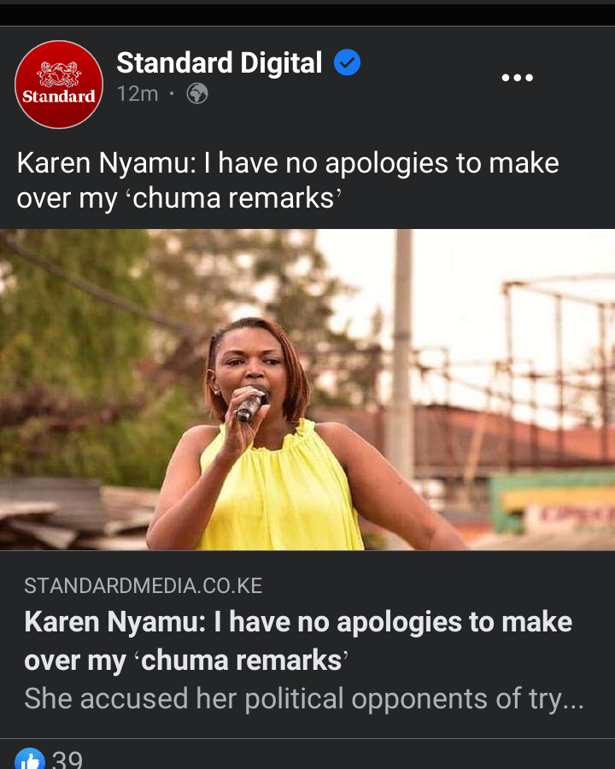Screen dimensions: 615x769
Task: Open the bold article headline link
Action: (x=298, y=641)
